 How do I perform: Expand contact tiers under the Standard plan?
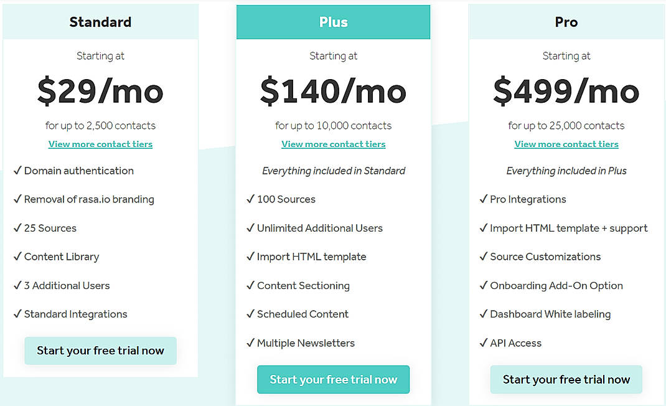click(100, 144)
